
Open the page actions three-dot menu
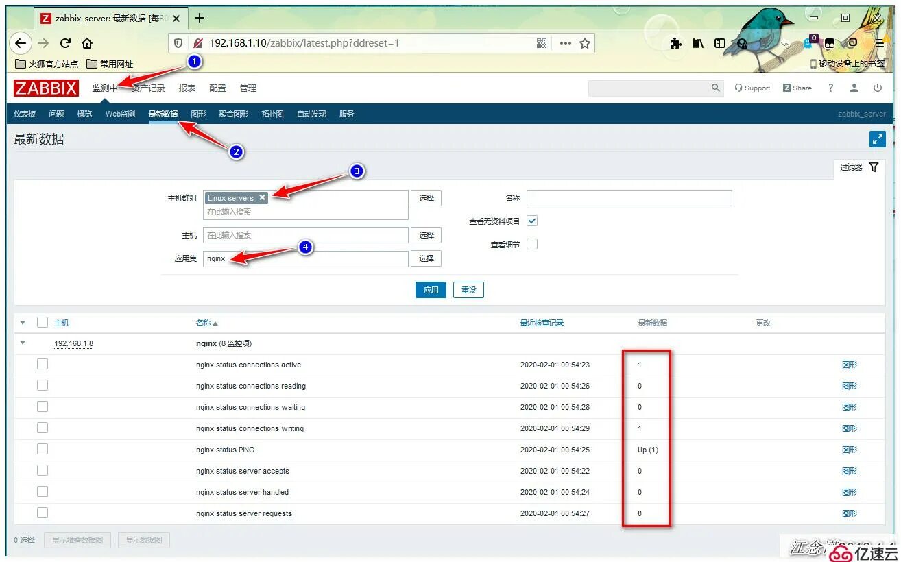point(565,43)
